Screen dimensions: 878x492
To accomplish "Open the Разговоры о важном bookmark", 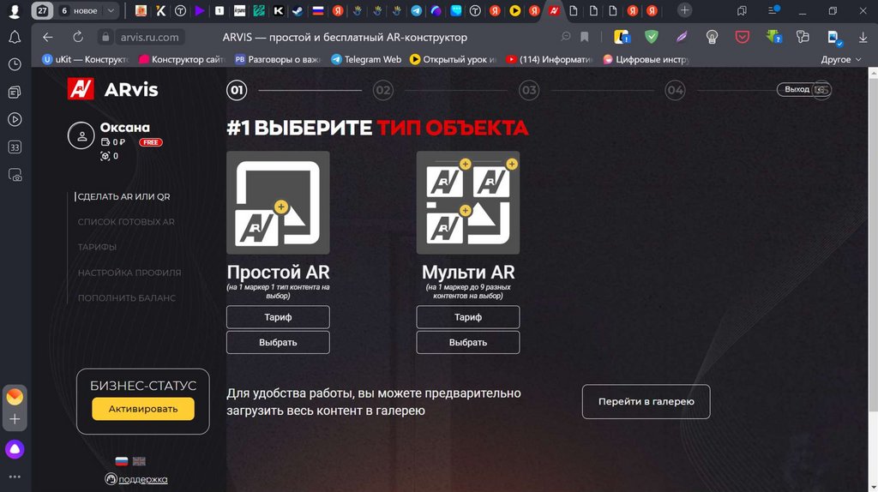I will pyautogui.click(x=278, y=59).
